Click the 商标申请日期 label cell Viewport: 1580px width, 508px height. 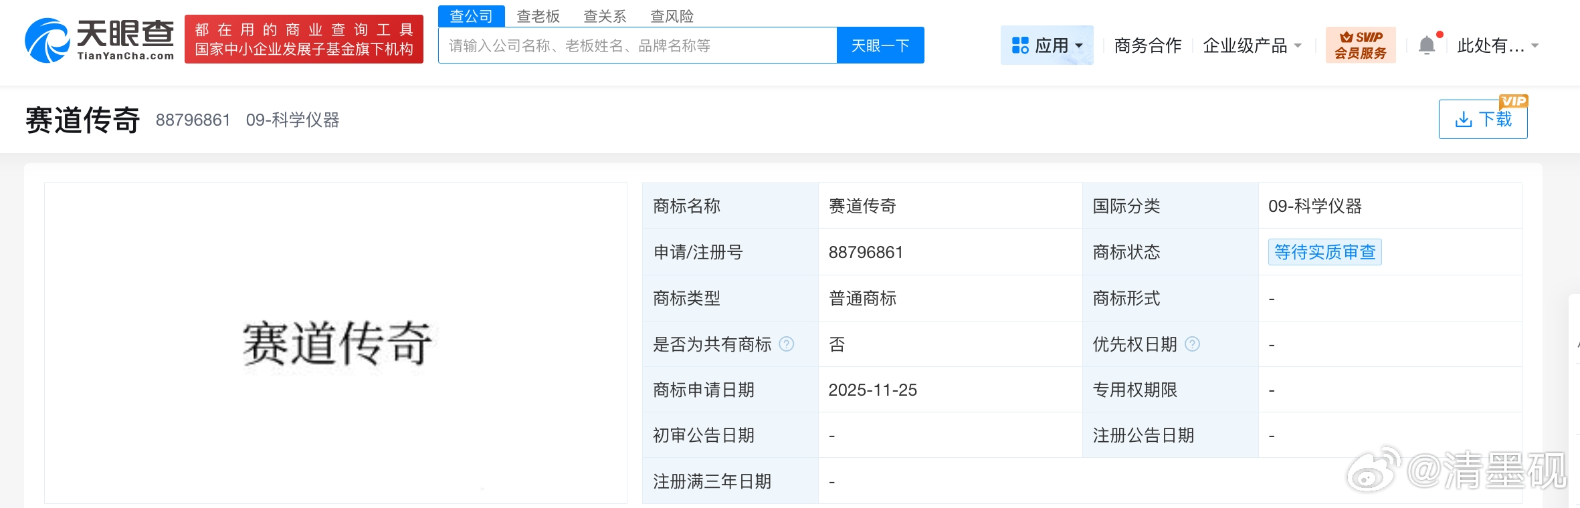pos(730,390)
